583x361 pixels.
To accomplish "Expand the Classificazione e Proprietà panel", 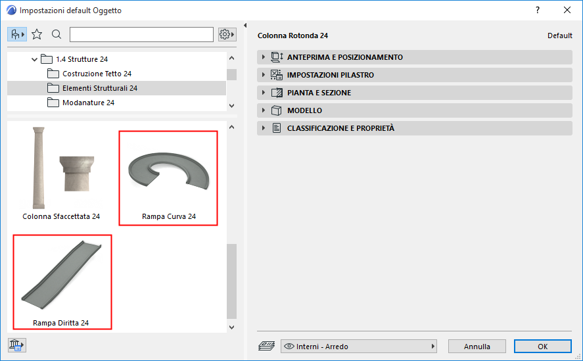I will click(264, 128).
